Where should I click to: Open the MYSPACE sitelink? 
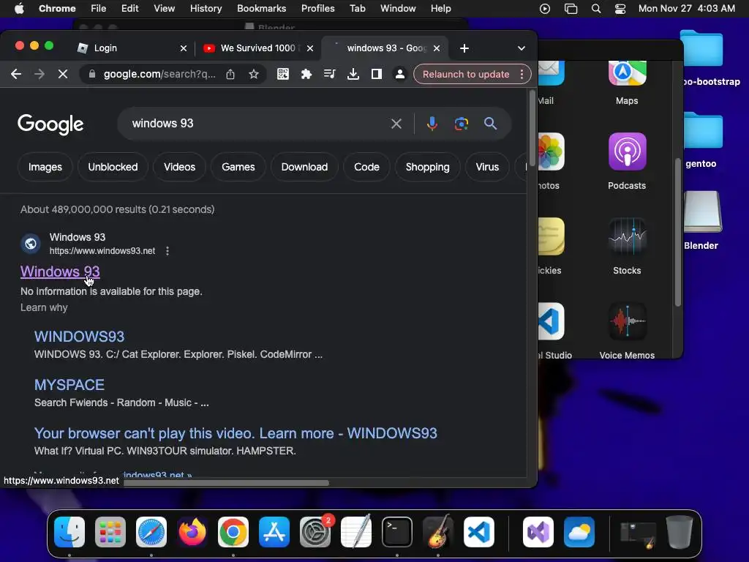pyautogui.click(x=69, y=385)
